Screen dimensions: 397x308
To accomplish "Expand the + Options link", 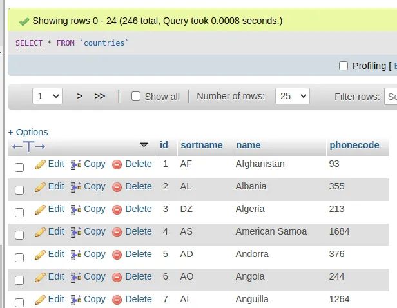I will [x=28, y=132].
